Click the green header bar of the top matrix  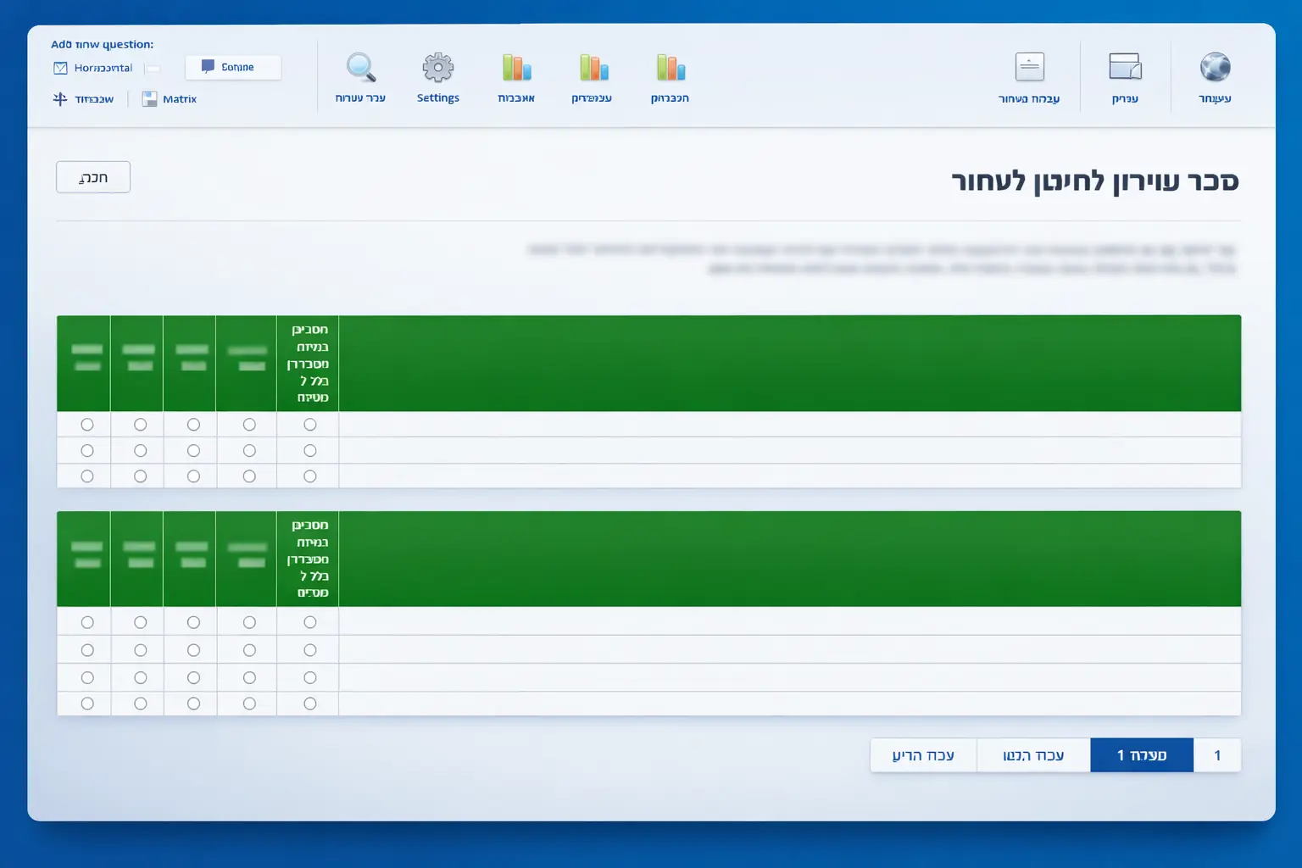click(788, 363)
